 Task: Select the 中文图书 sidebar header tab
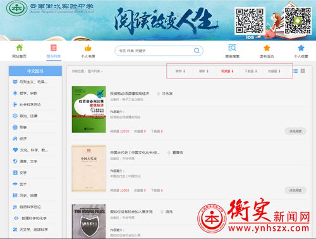pyautogui.click(x=35, y=71)
